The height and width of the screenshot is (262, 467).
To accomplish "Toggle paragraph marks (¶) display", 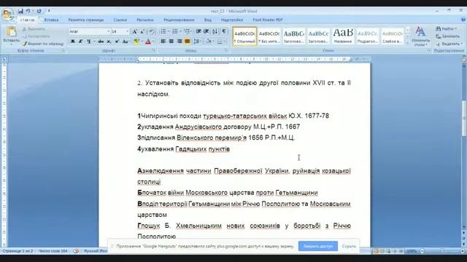I will tap(224, 32).
